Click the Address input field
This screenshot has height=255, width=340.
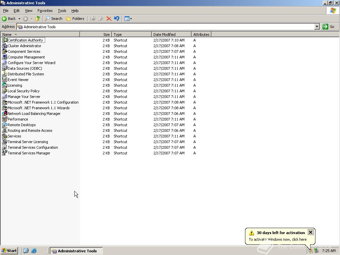166,27
